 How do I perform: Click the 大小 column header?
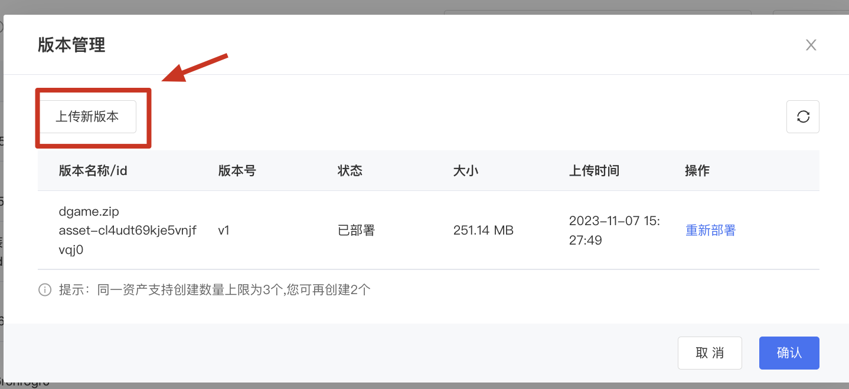pos(465,171)
